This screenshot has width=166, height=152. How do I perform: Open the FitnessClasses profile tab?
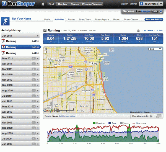(x=131, y=19)
